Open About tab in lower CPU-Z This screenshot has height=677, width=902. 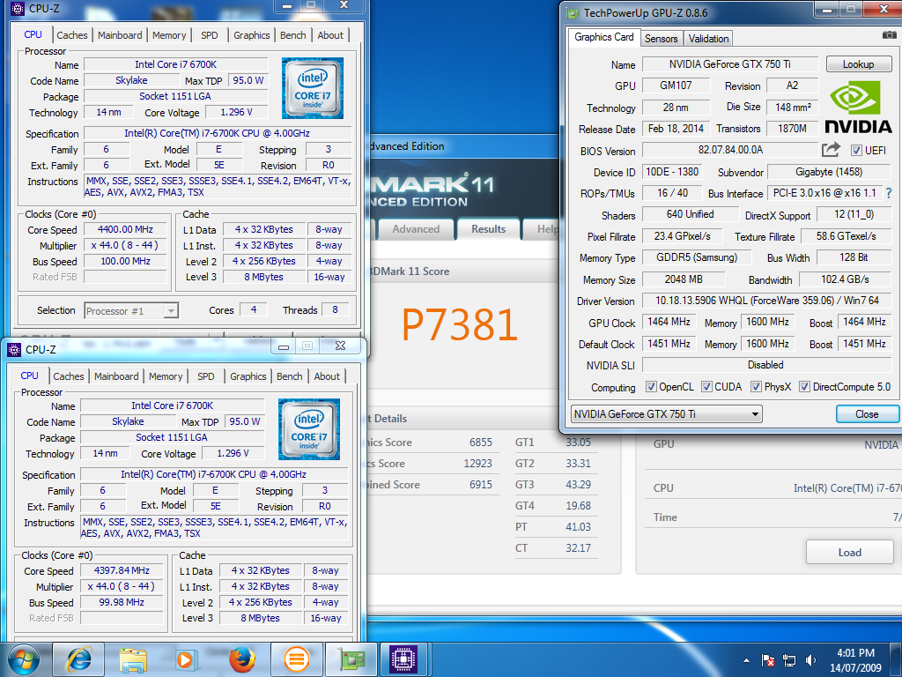pyautogui.click(x=327, y=376)
